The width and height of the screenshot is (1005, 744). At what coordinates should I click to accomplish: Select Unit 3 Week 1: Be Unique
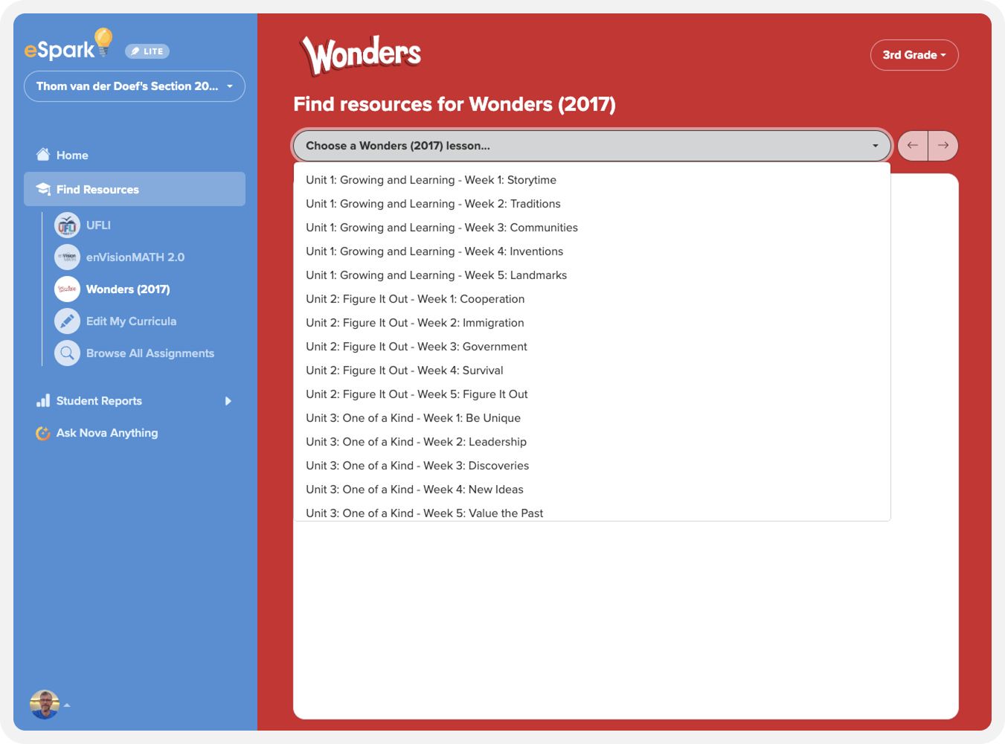592,418
